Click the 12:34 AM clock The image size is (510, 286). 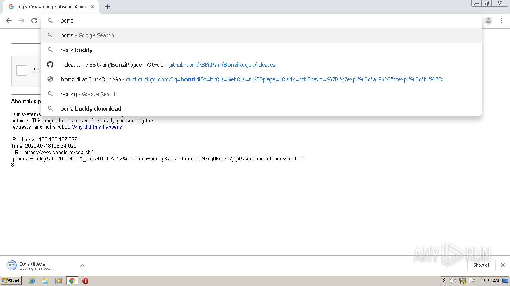click(x=490, y=281)
